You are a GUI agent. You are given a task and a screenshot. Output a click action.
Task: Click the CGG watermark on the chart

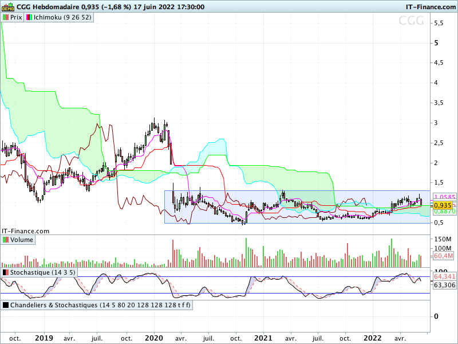411,21
